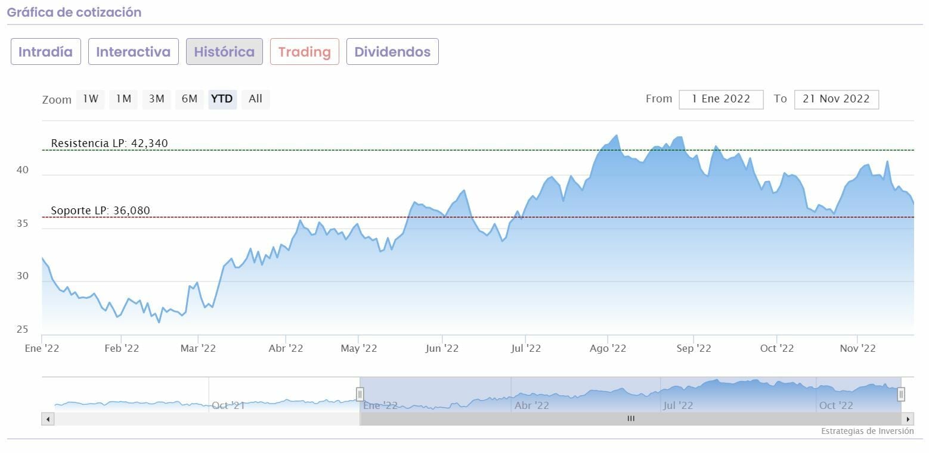Click the right navigator range handle
Screen dimensions: 929x453
point(901,394)
